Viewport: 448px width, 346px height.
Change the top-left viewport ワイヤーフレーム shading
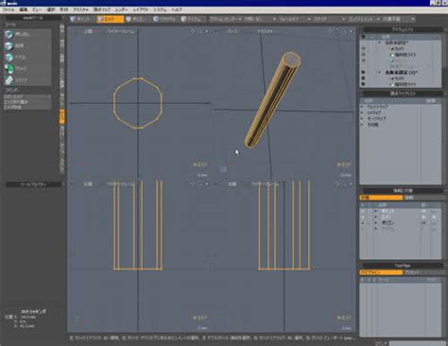coord(121,31)
